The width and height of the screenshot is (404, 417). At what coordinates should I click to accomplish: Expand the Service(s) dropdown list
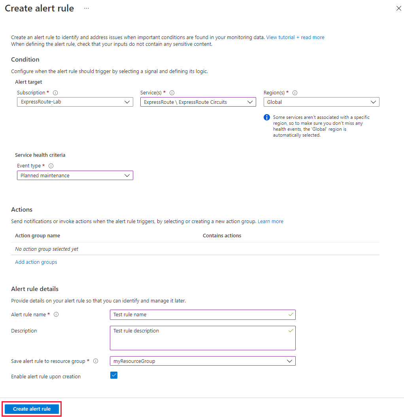point(198,102)
